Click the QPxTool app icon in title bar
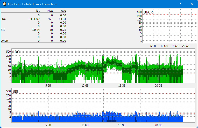 coord(4,4)
